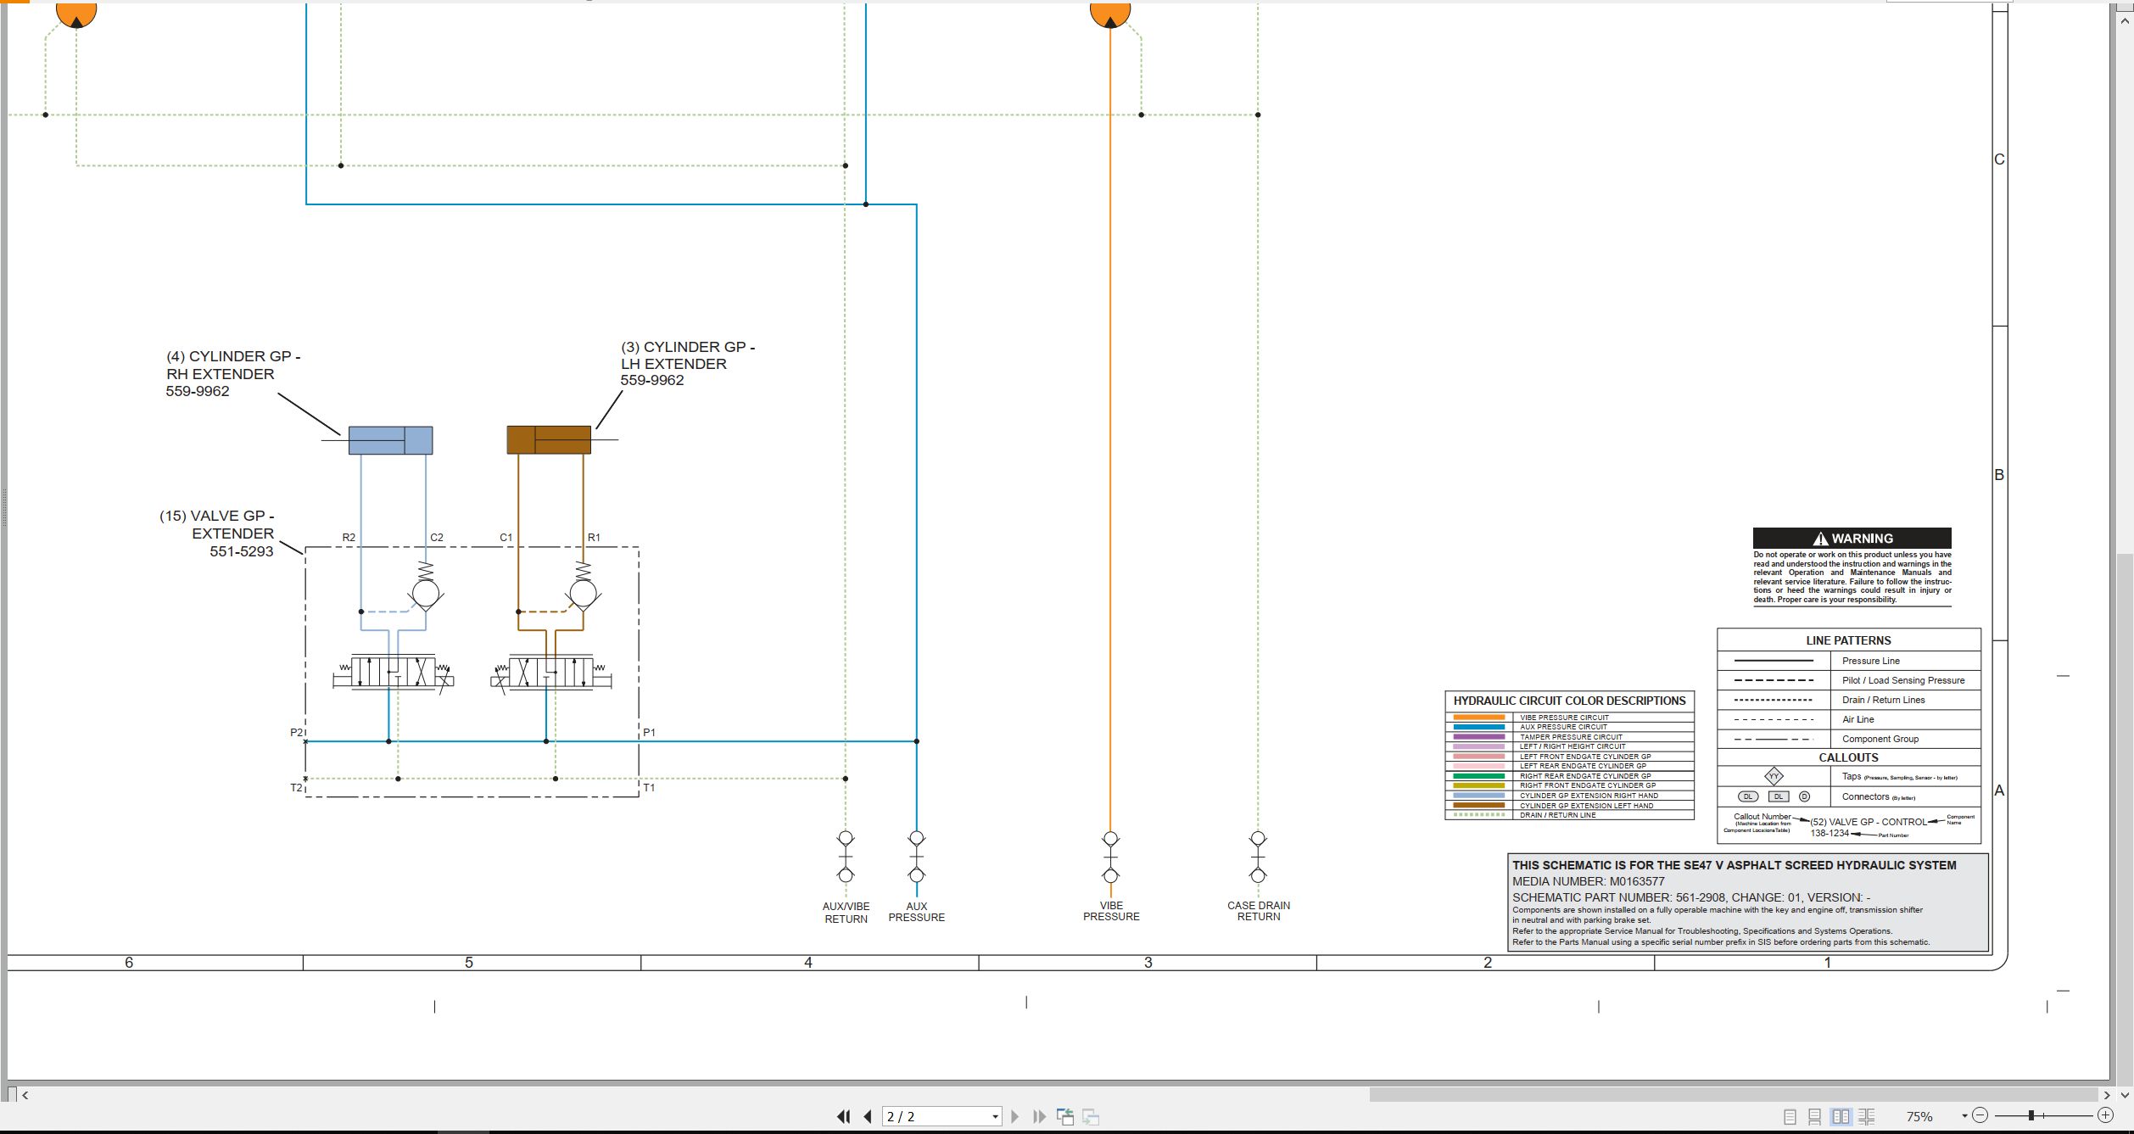Click the row letter B marker
The image size is (2134, 1134).
tap(1999, 475)
